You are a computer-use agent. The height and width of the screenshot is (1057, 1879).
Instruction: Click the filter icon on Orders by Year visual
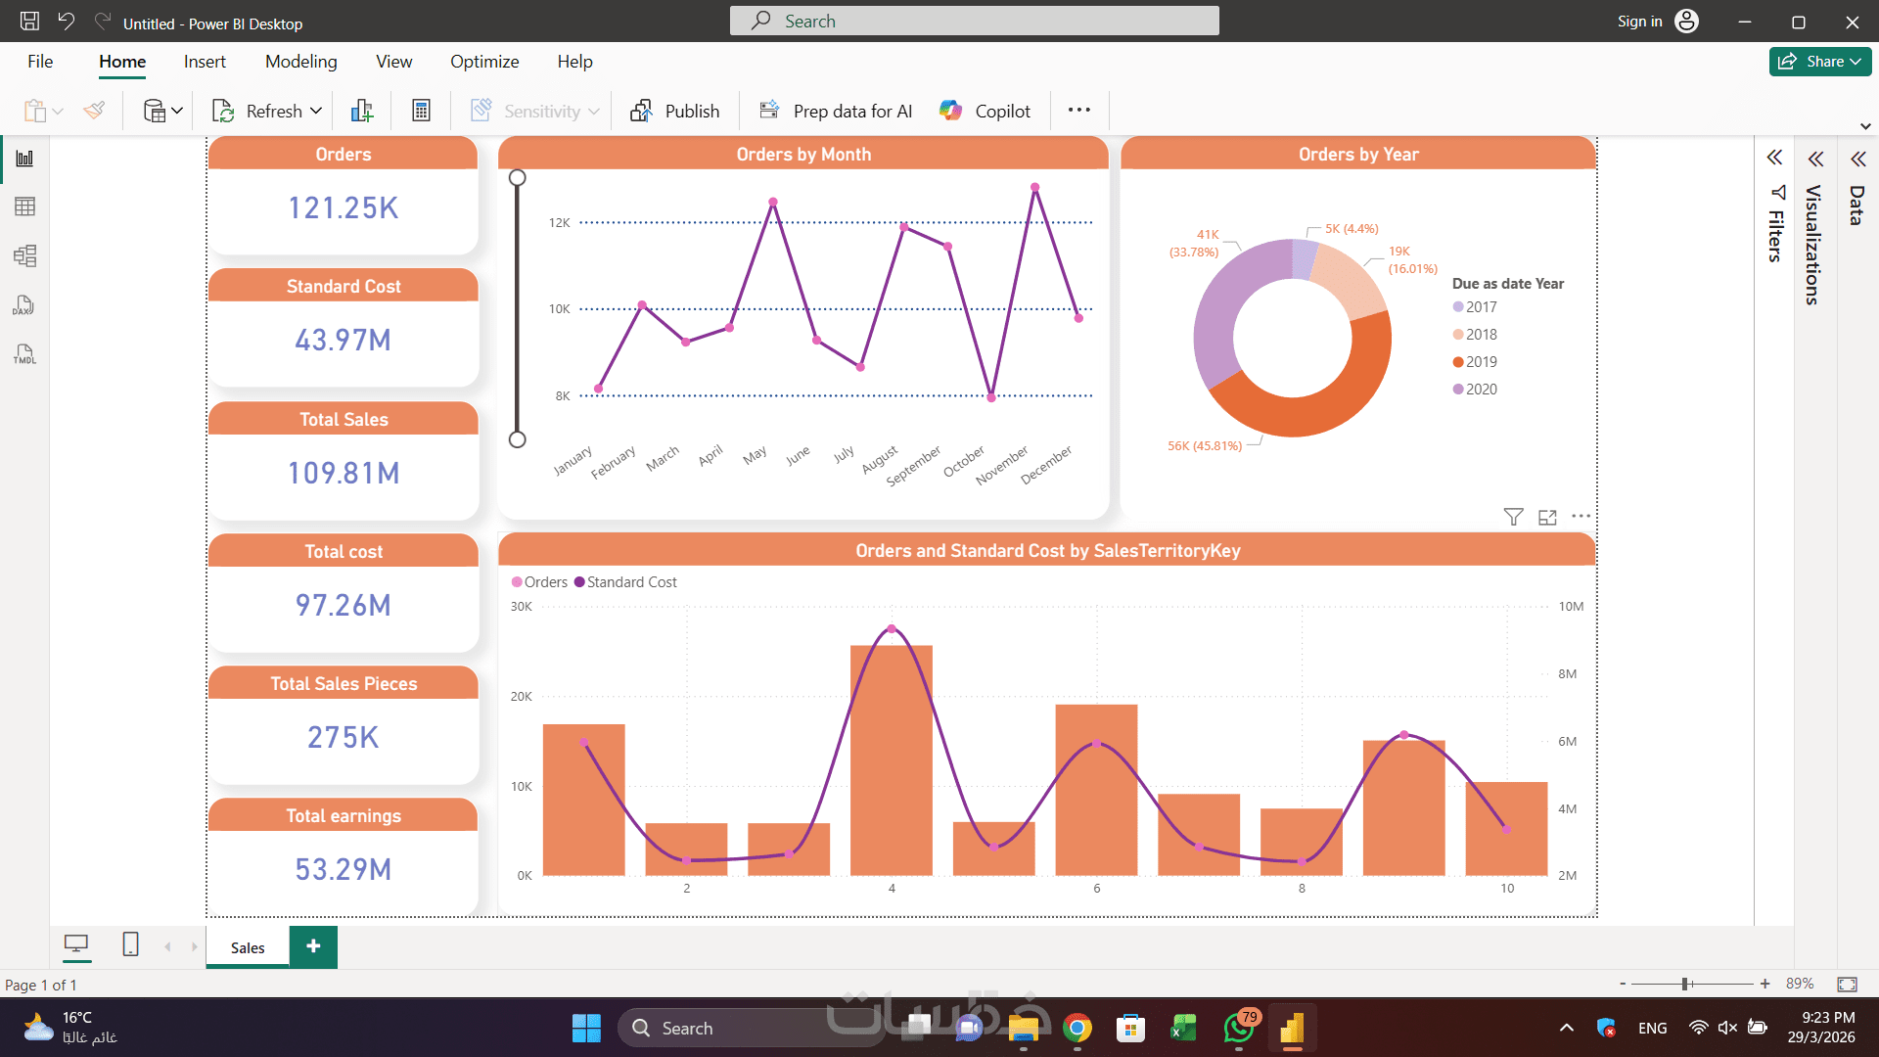click(1513, 517)
